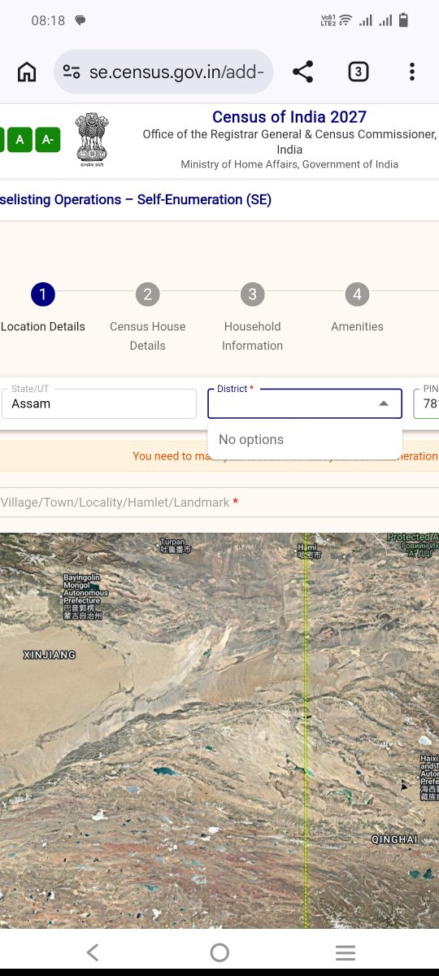Image resolution: width=439 pixels, height=976 pixels.
Task: Select the normal font size A button
Action: pyautogui.click(x=20, y=140)
